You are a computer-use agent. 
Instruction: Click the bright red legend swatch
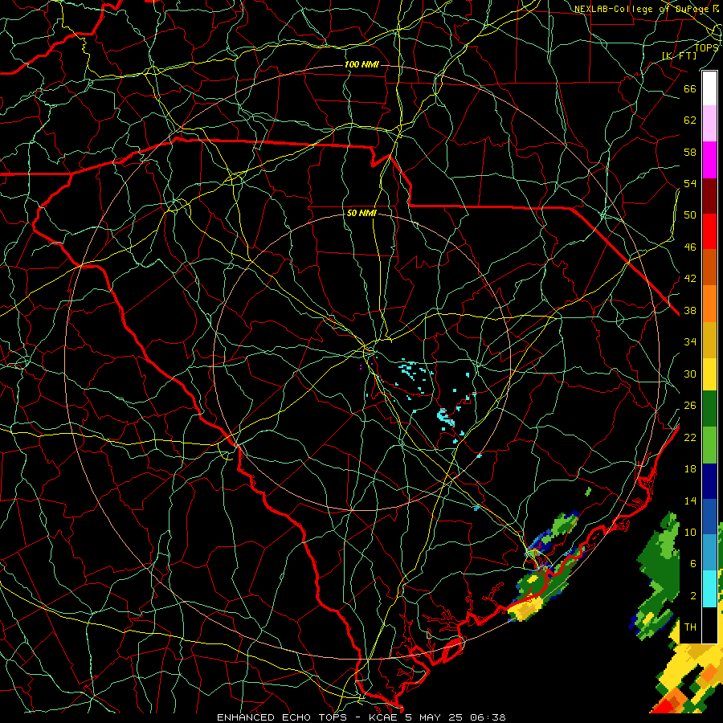click(709, 231)
